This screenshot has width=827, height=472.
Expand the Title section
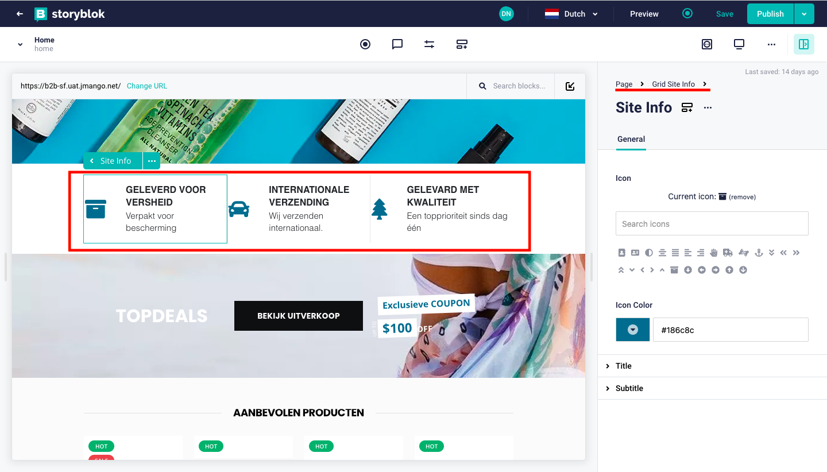(624, 366)
